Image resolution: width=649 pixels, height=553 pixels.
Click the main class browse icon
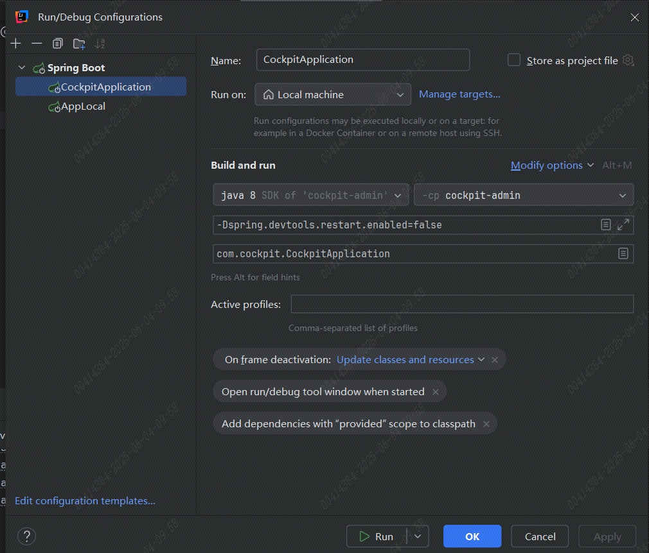(x=623, y=253)
